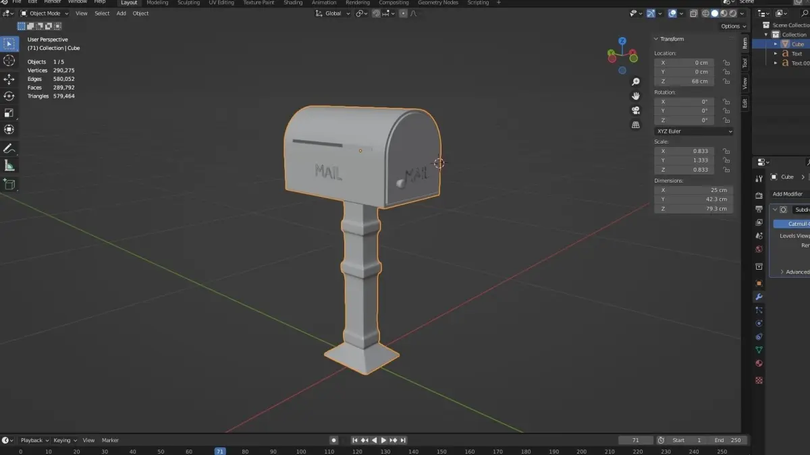
Task: Select the Scale tool
Action: [9, 113]
